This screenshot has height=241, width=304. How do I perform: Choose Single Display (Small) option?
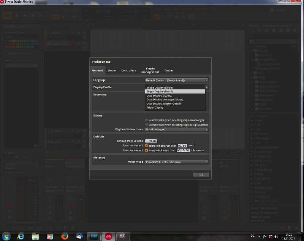coord(175,92)
